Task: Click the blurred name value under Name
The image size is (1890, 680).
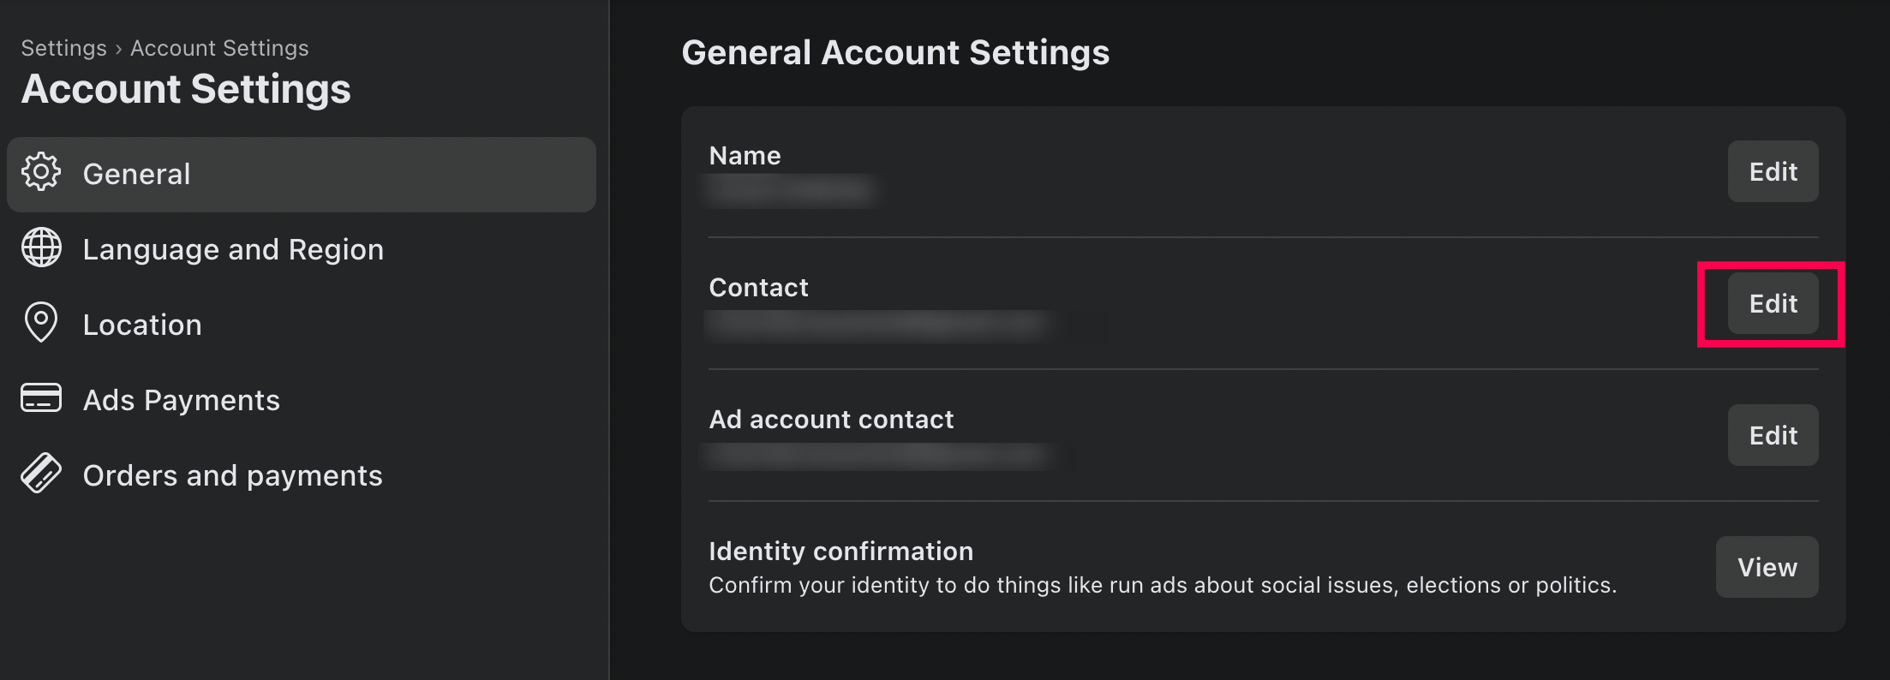Action: (789, 190)
